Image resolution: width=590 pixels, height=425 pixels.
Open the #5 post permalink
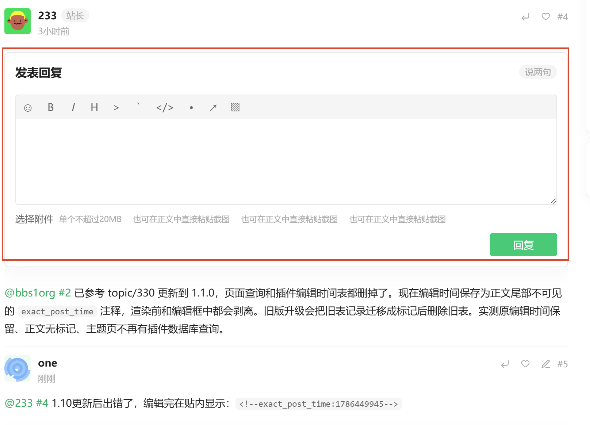[563, 364]
